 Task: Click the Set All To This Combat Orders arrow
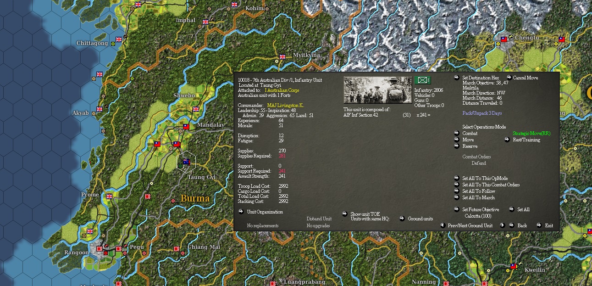[457, 185]
